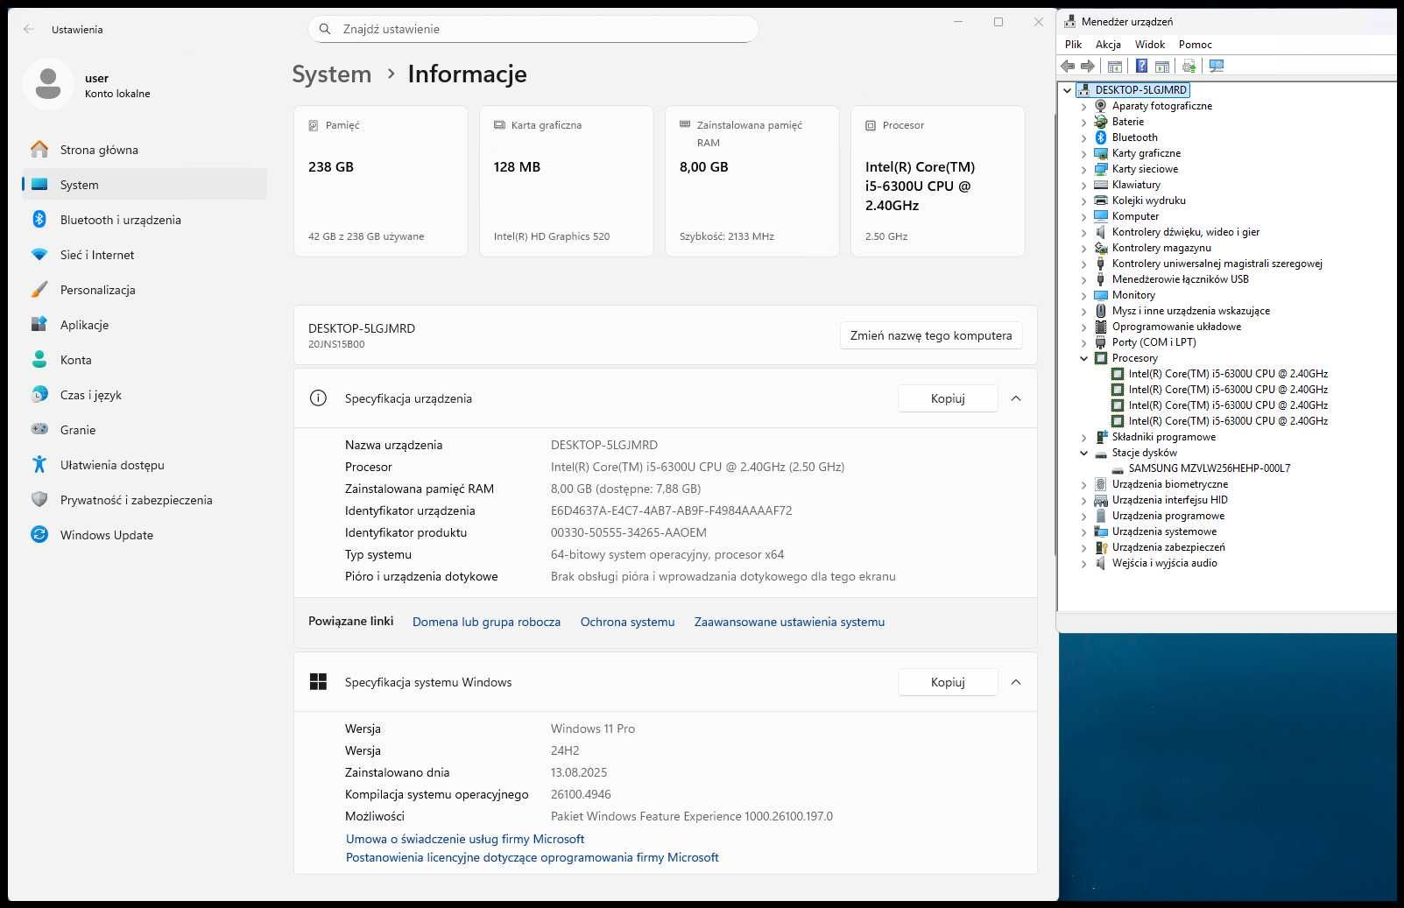The image size is (1404, 908).
Task: Click the forward arrow in Device Manager toolbar
Action: (x=1088, y=66)
